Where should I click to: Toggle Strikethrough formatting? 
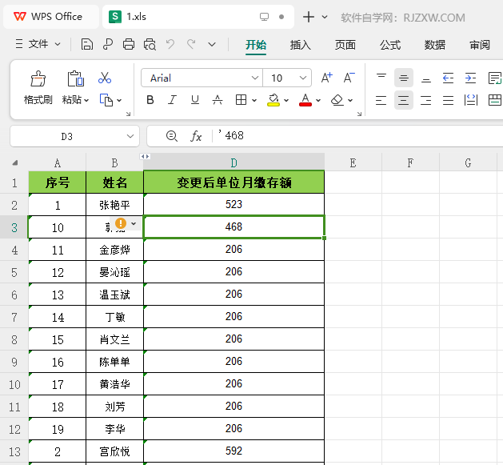coord(218,100)
